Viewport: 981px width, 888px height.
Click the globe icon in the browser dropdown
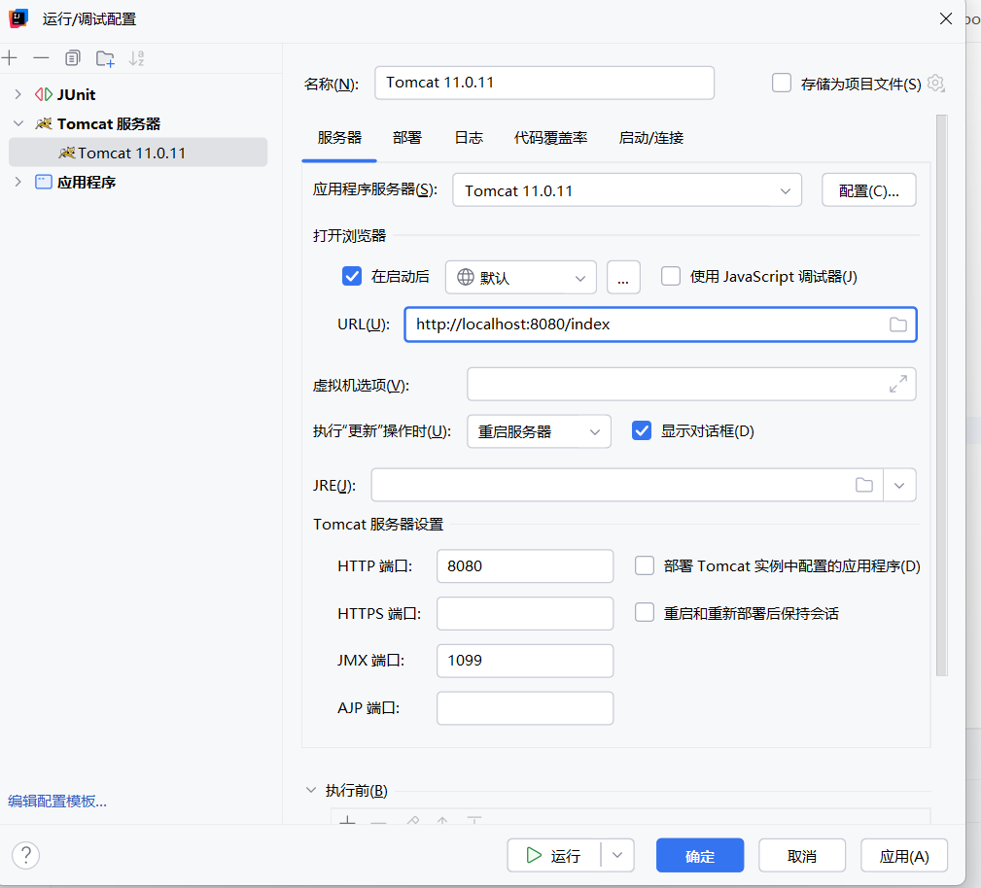466,276
